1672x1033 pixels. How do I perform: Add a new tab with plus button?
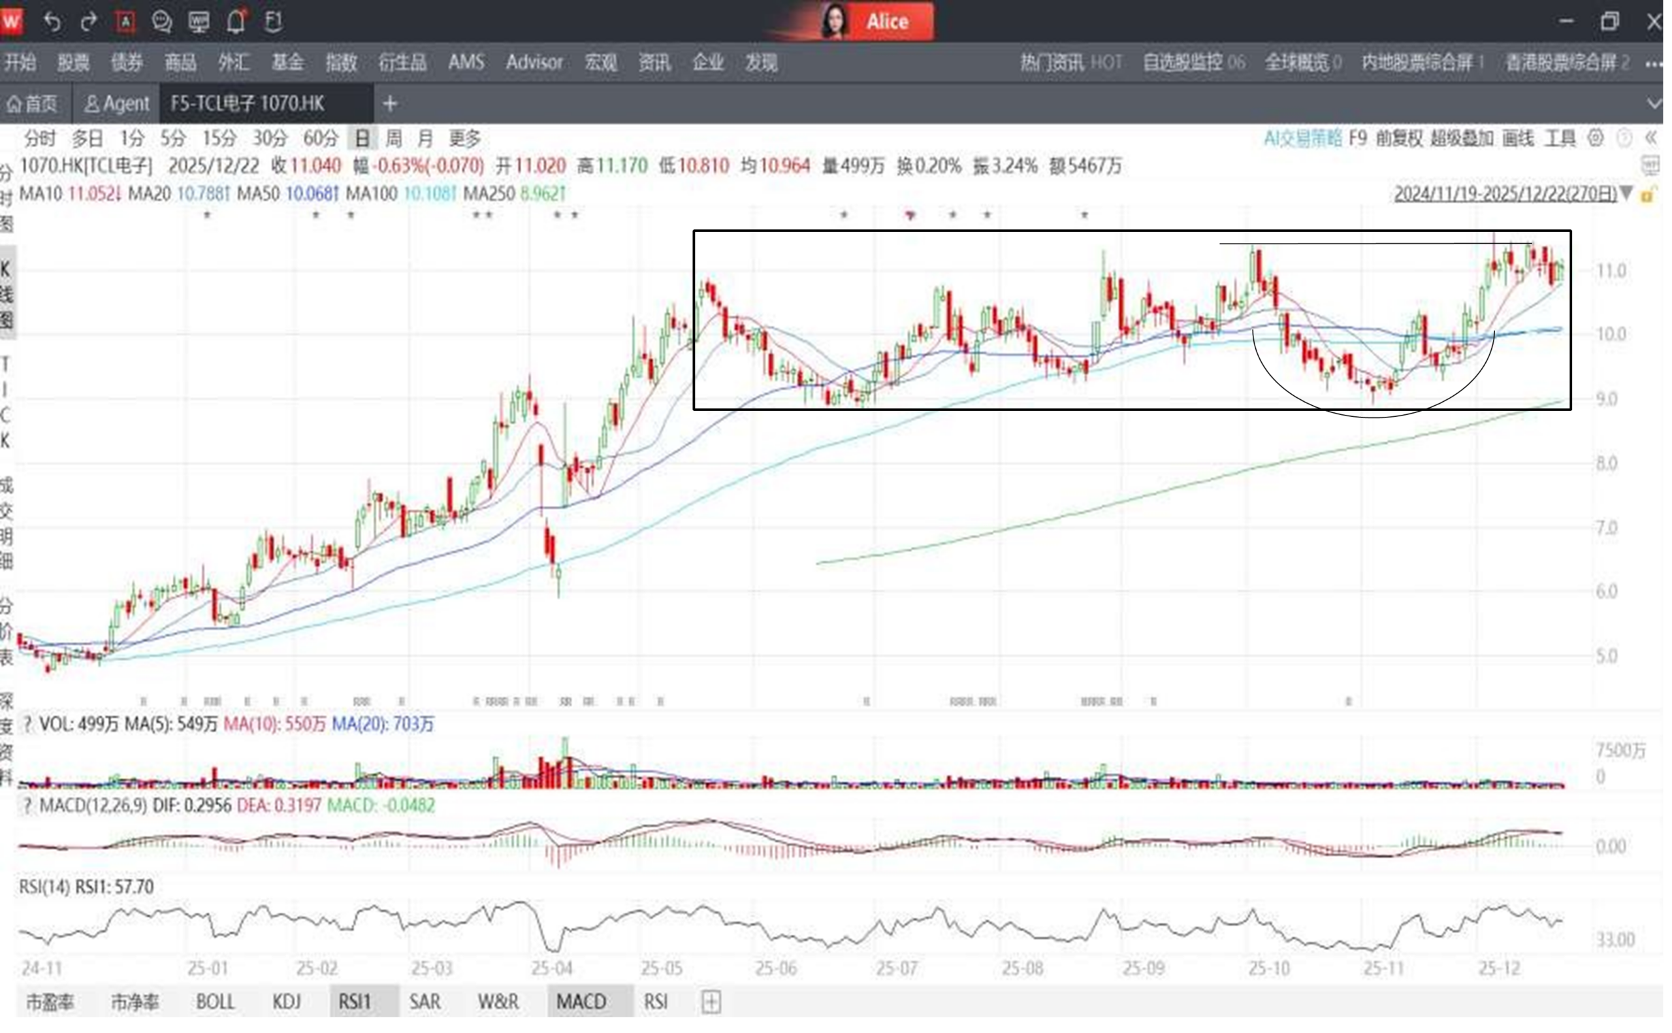pyautogui.click(x=391, y=104)
